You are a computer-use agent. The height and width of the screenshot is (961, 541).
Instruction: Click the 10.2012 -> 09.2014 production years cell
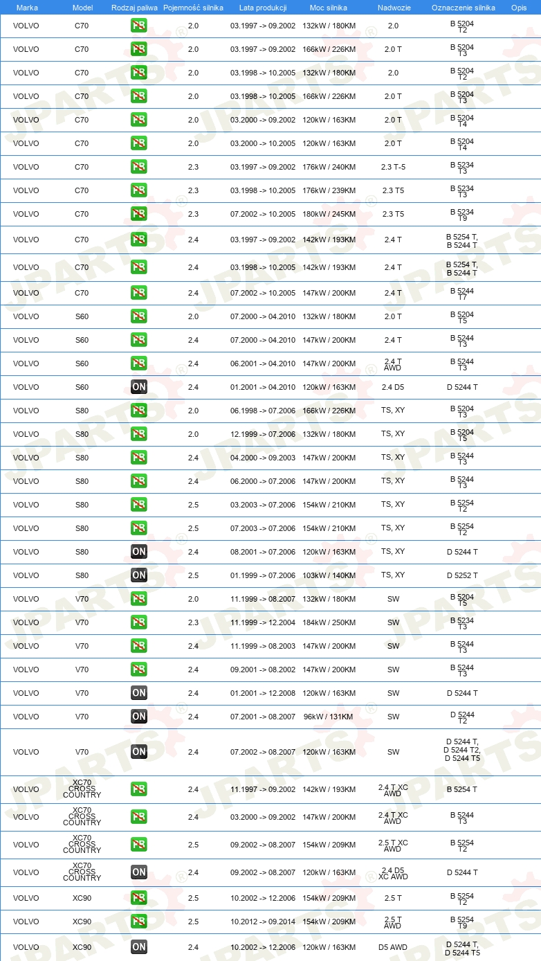(263, 922)
